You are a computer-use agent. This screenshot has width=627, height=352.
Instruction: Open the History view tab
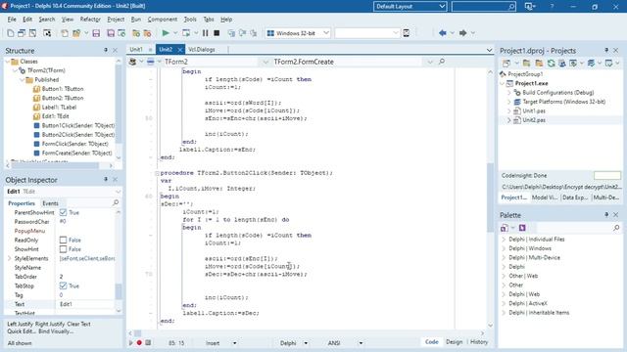tap(479, 342)
